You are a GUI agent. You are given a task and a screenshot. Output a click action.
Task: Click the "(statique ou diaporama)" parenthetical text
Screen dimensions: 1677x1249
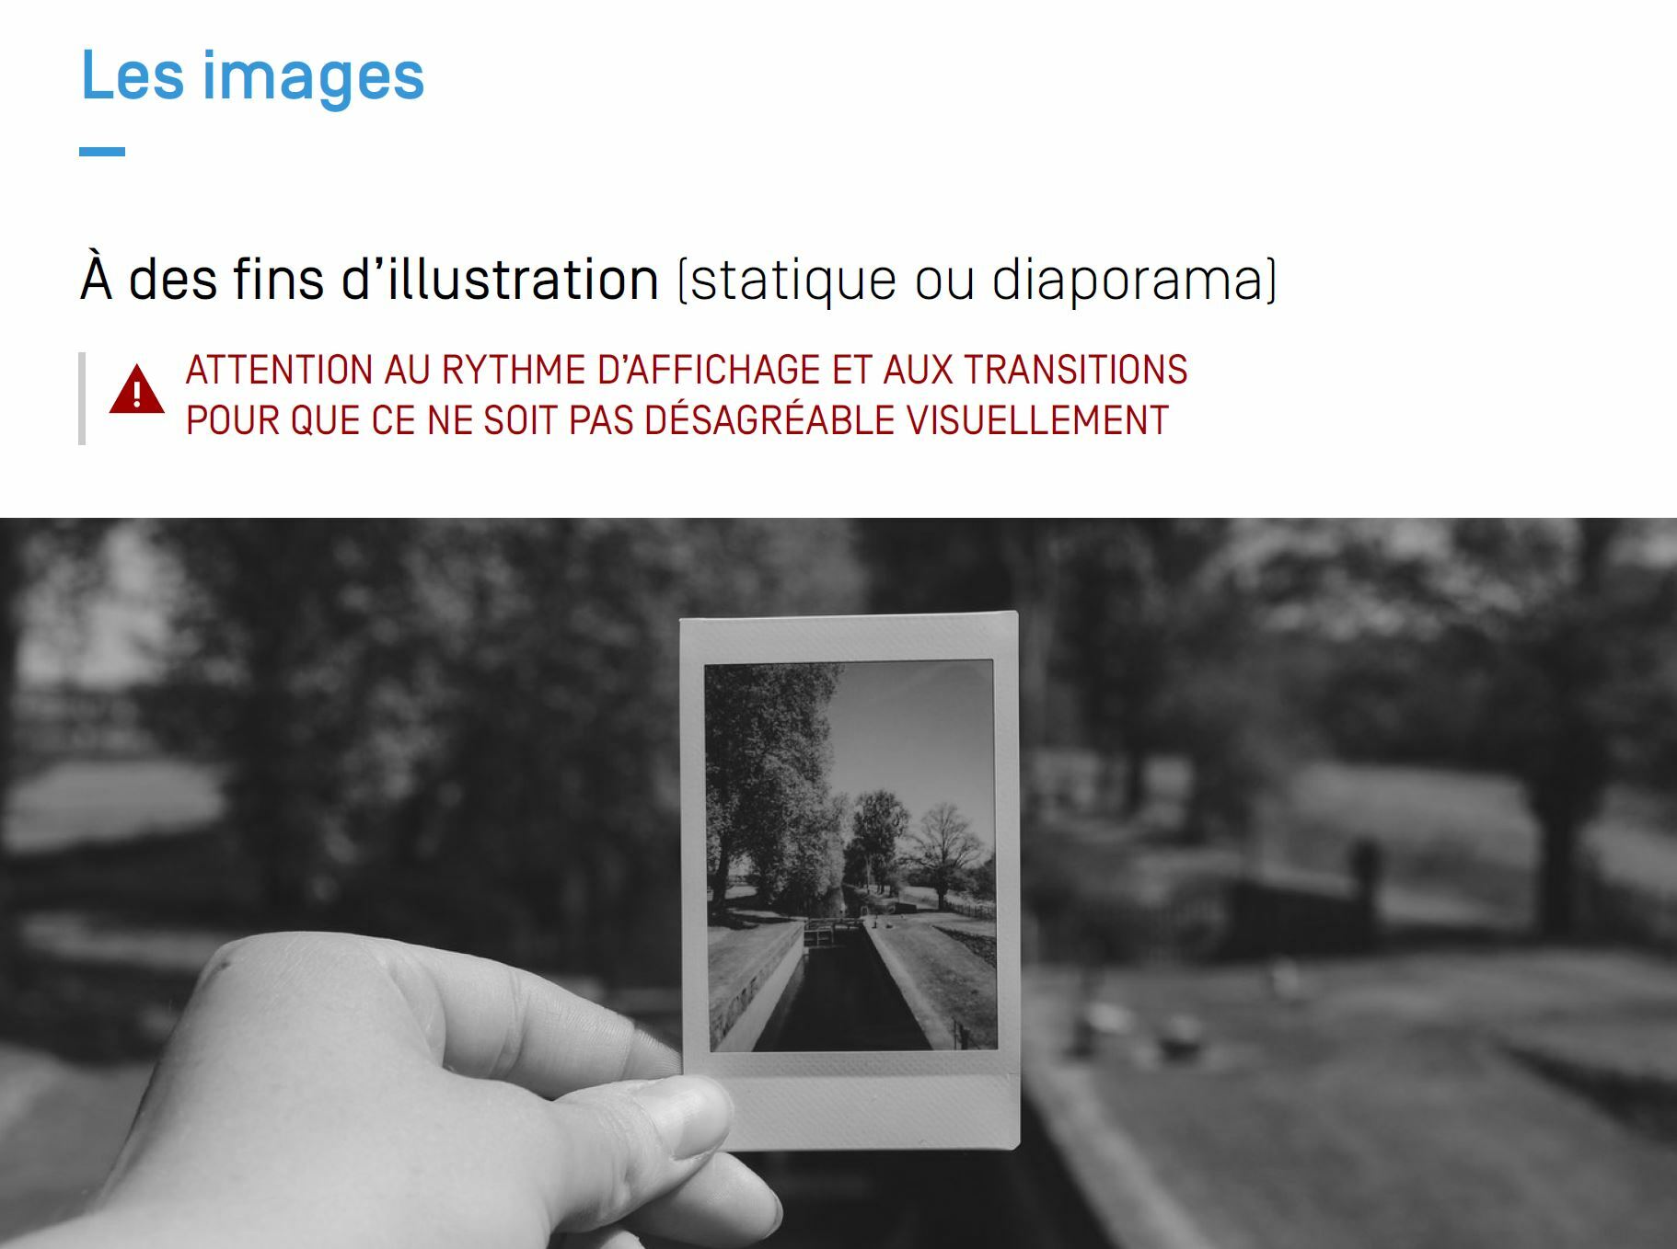[x=977, y=280]
